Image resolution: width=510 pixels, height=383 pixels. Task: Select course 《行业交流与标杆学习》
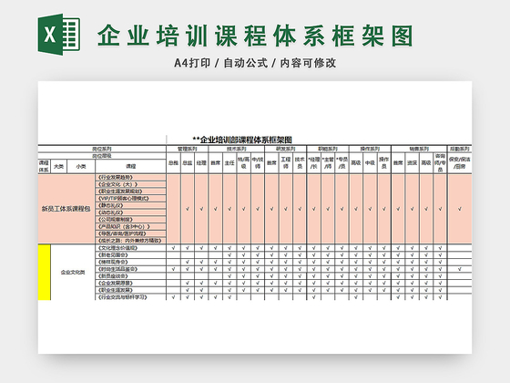[131, 297]
